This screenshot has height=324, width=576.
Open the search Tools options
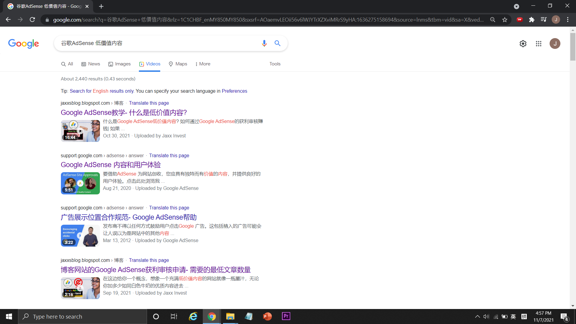pos(275,64)
